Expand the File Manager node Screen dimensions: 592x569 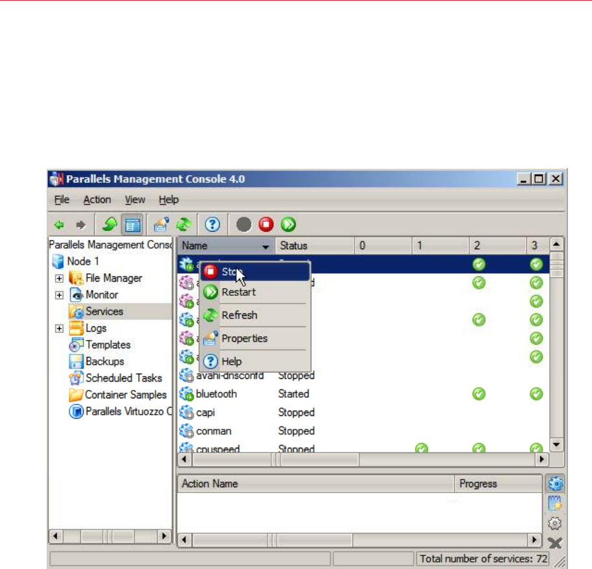tap(59, 278)
